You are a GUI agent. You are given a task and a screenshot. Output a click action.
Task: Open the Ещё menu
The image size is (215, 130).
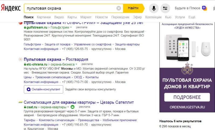192,17
